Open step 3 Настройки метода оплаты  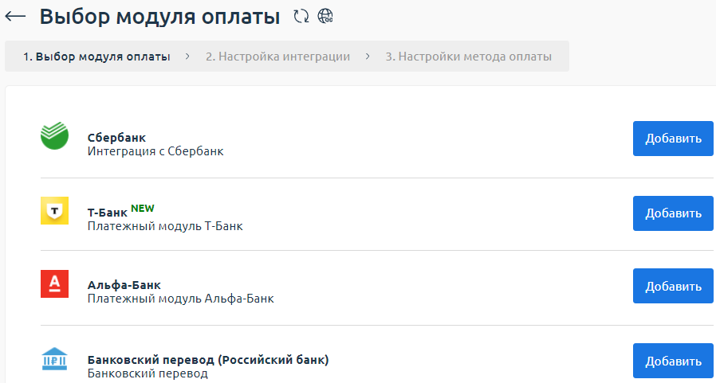tap(468, 57)
